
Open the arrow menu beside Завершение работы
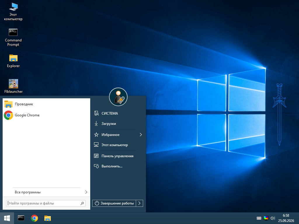coord(139,203)
